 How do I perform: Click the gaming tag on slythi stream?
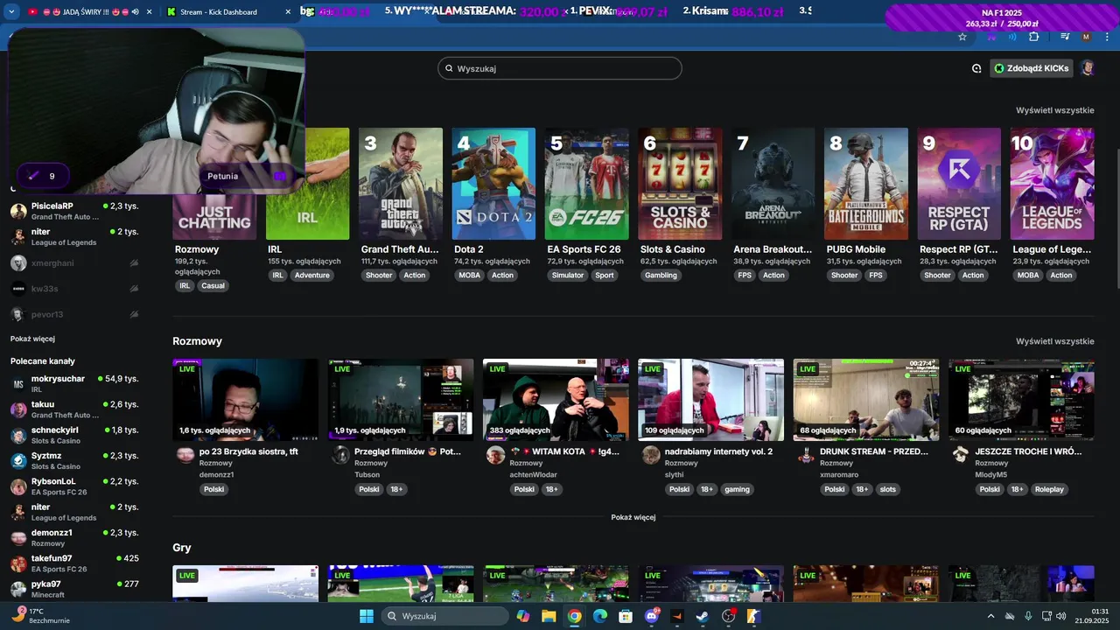(x=738, y=489)
